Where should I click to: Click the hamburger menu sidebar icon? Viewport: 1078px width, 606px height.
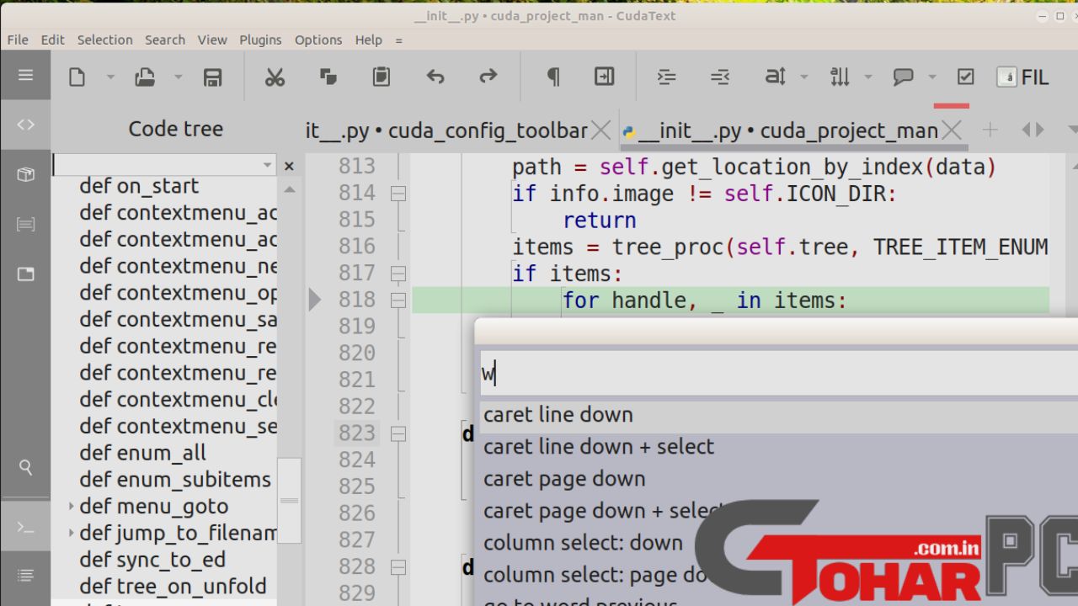(x=25, y=75)
